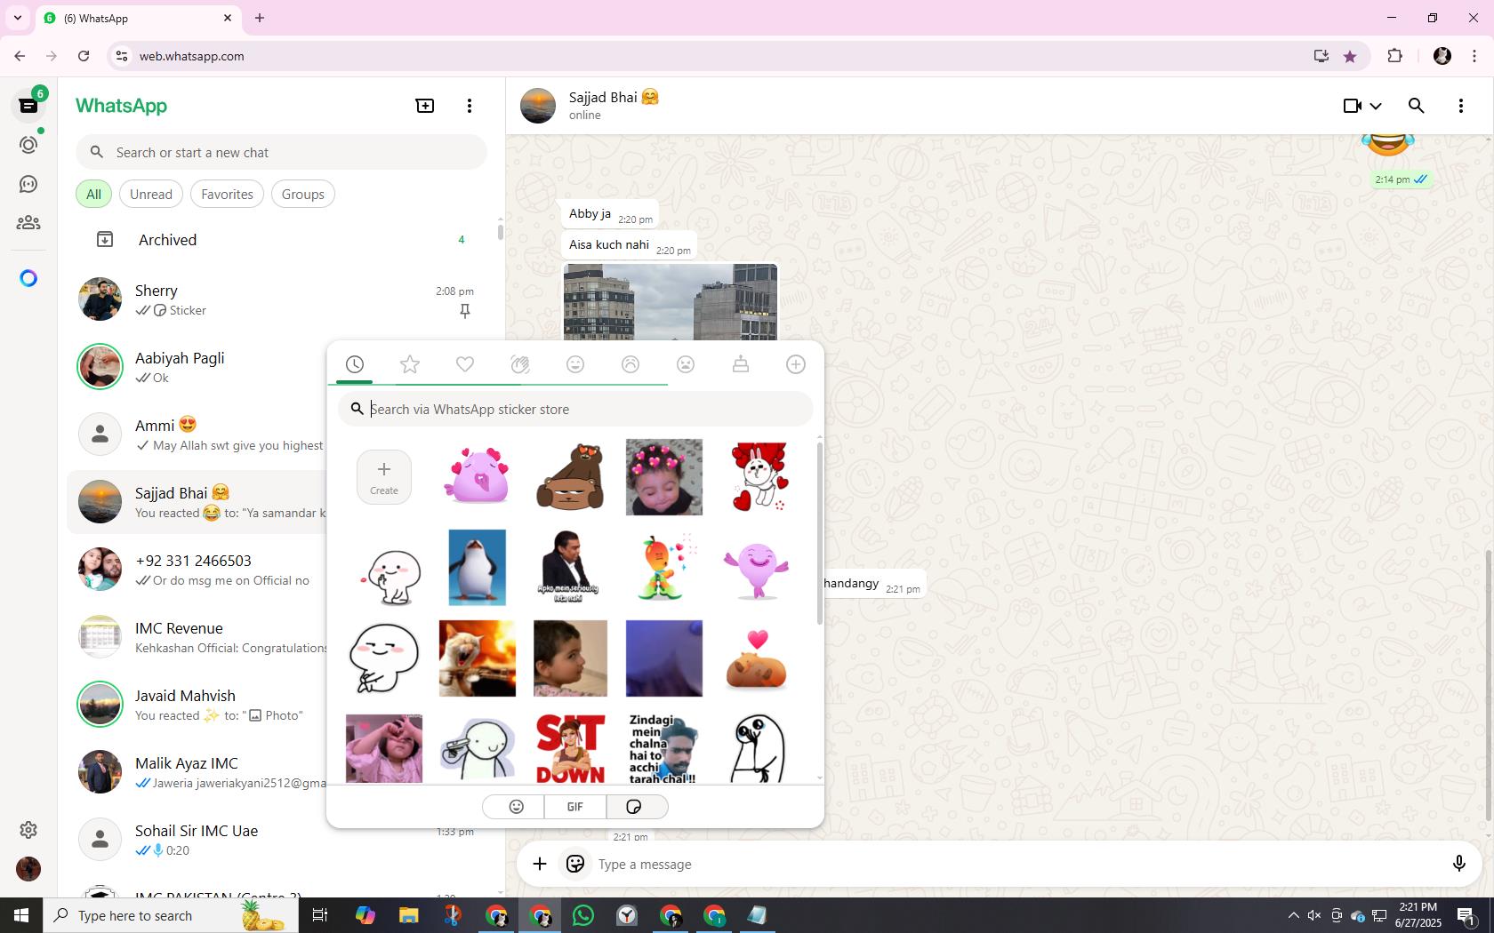Click the voice message microphone

tap(1458, 864)
